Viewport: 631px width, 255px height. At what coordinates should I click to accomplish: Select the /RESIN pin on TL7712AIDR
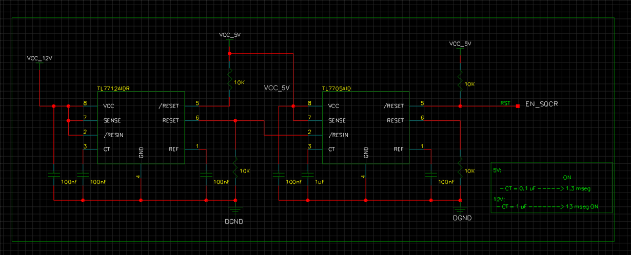click(113, 135)
